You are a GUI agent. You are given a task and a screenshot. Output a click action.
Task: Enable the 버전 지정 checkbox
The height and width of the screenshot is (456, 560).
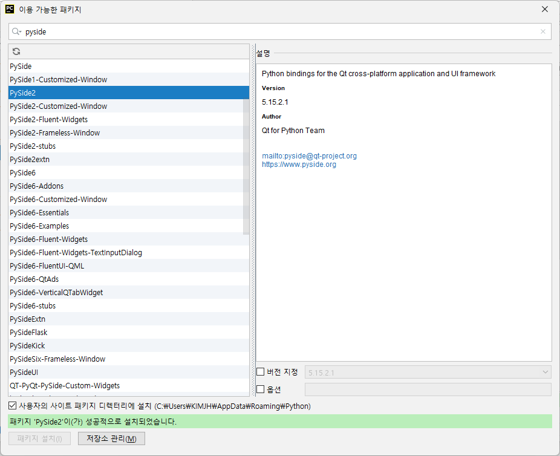click(x=261, y=372)
